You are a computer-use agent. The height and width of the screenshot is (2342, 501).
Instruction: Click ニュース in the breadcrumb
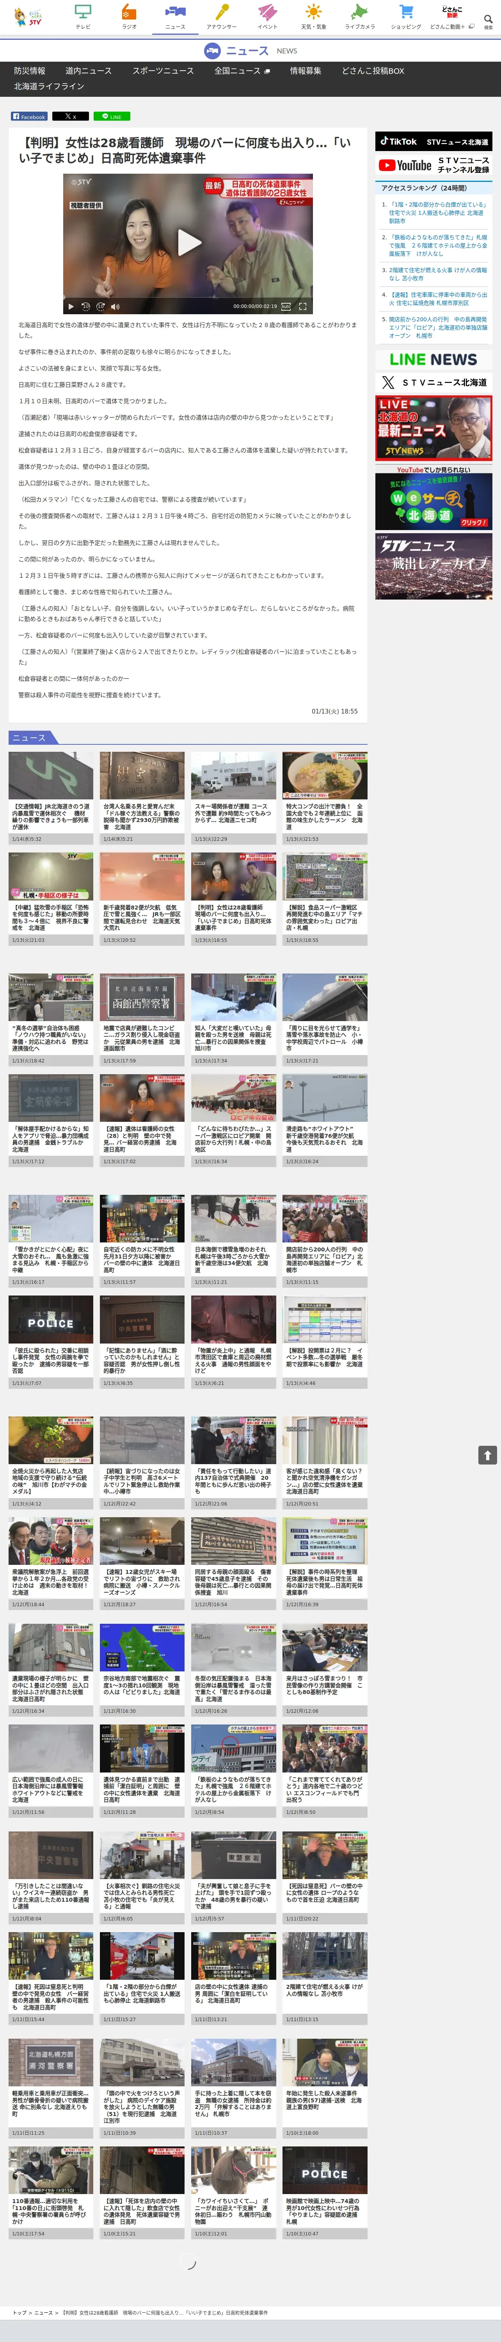point(44,2312)
